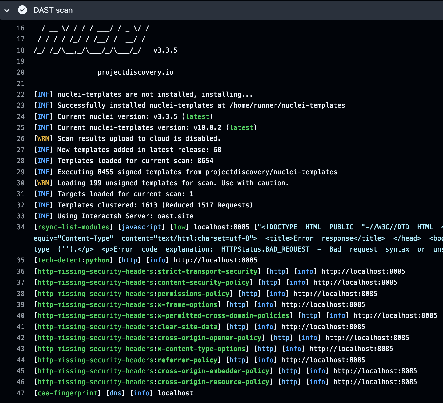Click line number 47 in the log
The image size is (443, 403).
click(20, 393)
